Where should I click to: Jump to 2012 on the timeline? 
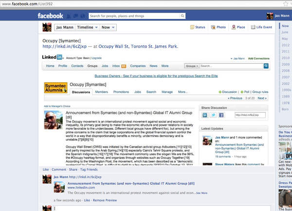click(286, 45)
